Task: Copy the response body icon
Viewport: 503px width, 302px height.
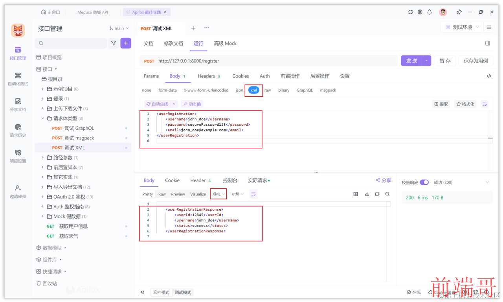Action: pos(377,194)
